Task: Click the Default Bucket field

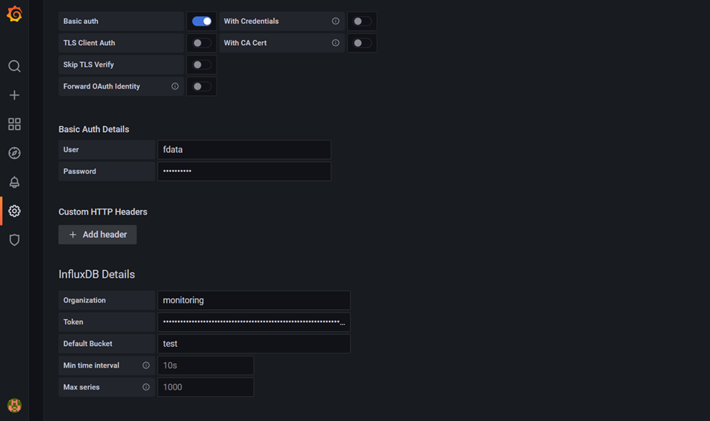Action: 254,344
